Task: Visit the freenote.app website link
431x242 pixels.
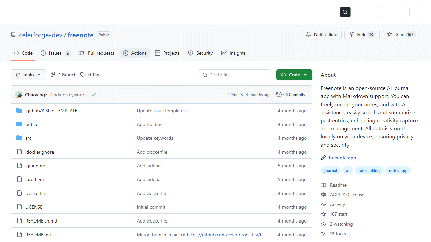Action: tap(342, 158)
